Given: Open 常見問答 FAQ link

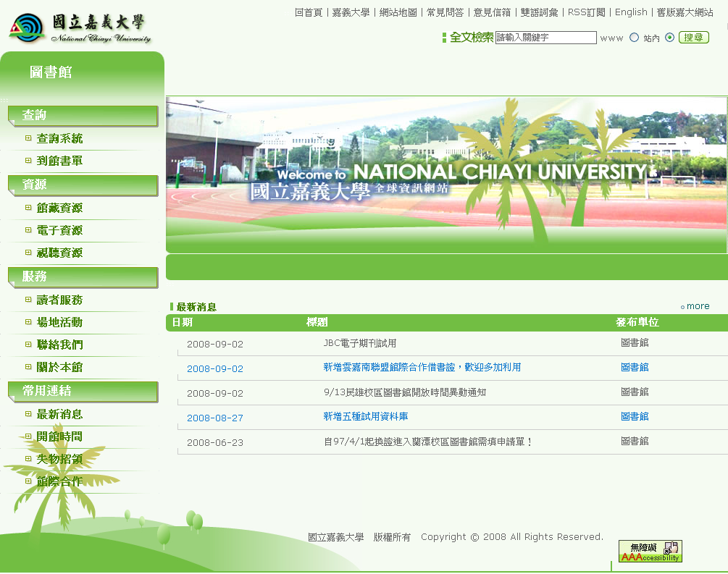Looking at the screenshot, I should (x=445, y=12).
